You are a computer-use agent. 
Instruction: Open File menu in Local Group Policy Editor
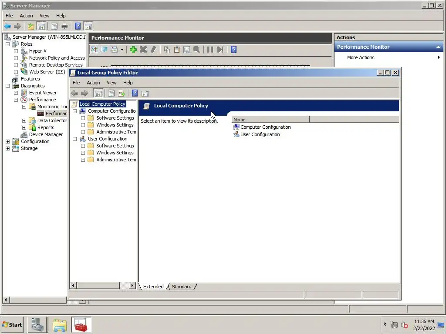[76, 83]
